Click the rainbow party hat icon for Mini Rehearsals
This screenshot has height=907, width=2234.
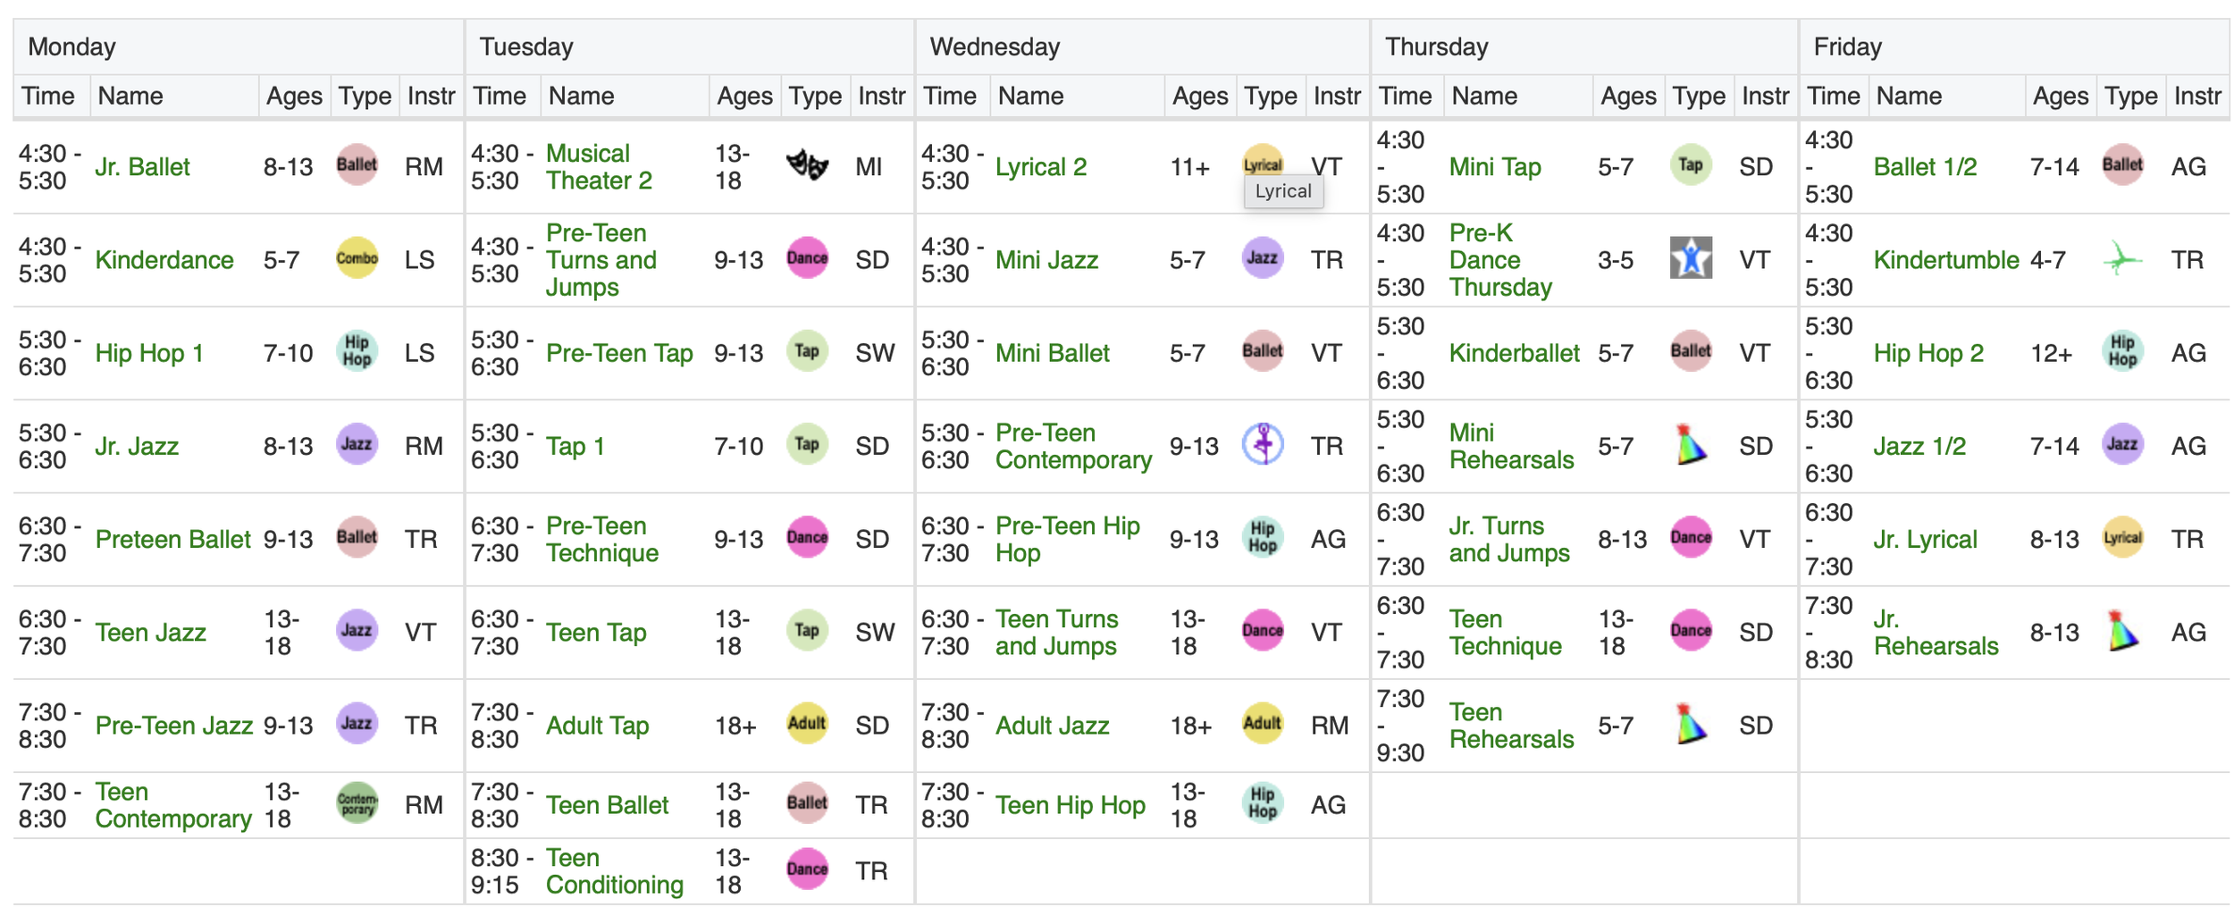1691,444
